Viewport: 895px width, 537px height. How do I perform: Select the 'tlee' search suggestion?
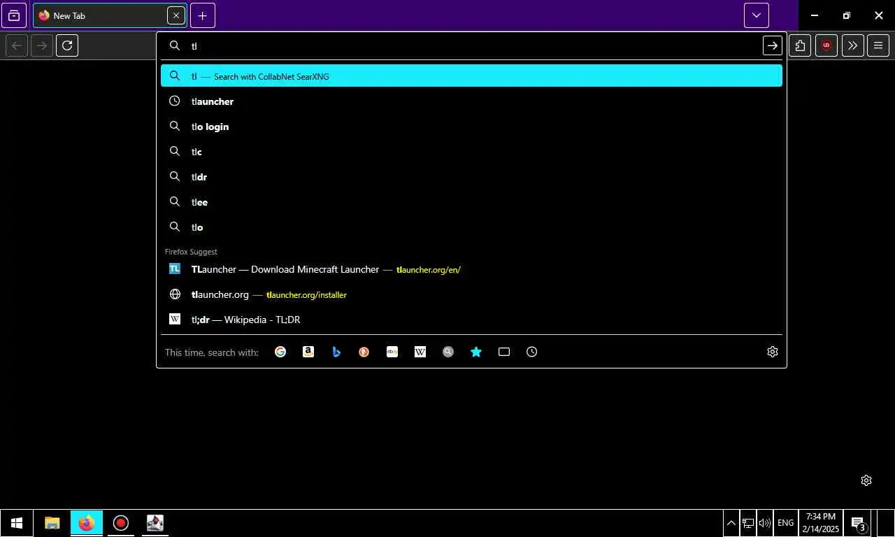pos(471,202)
